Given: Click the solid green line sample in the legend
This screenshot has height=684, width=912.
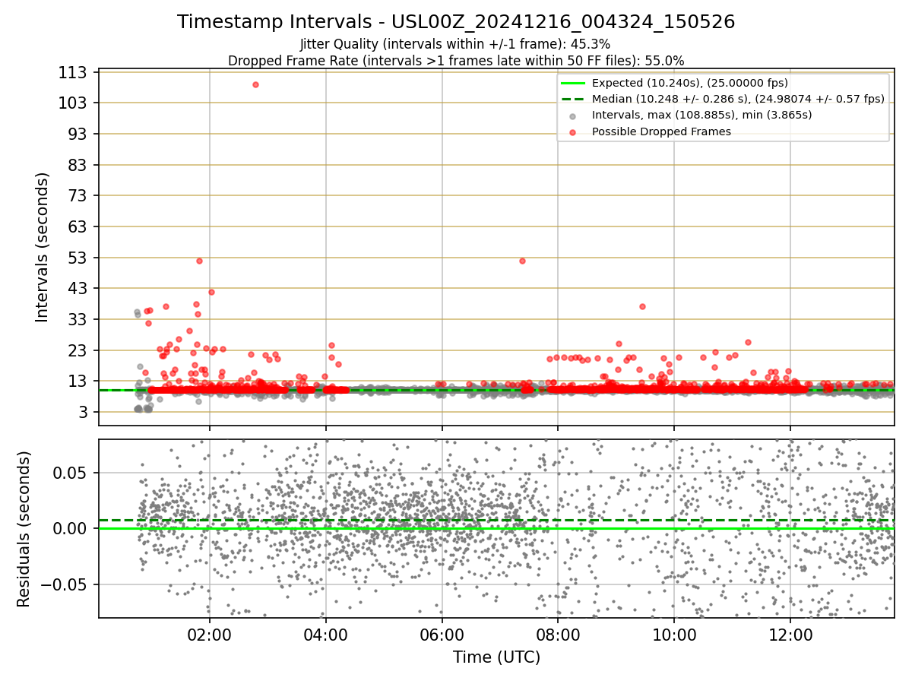Looking at the screenshot, I should (573, 84).
